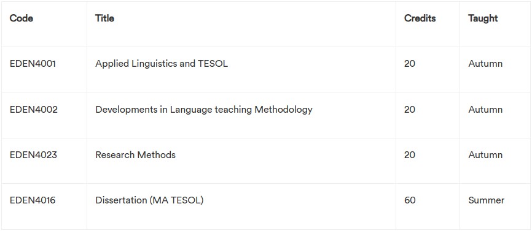Select module code EDEN4023
This screenshot has height=231, width=532.
pyautogui.click(x=33, y=155)
